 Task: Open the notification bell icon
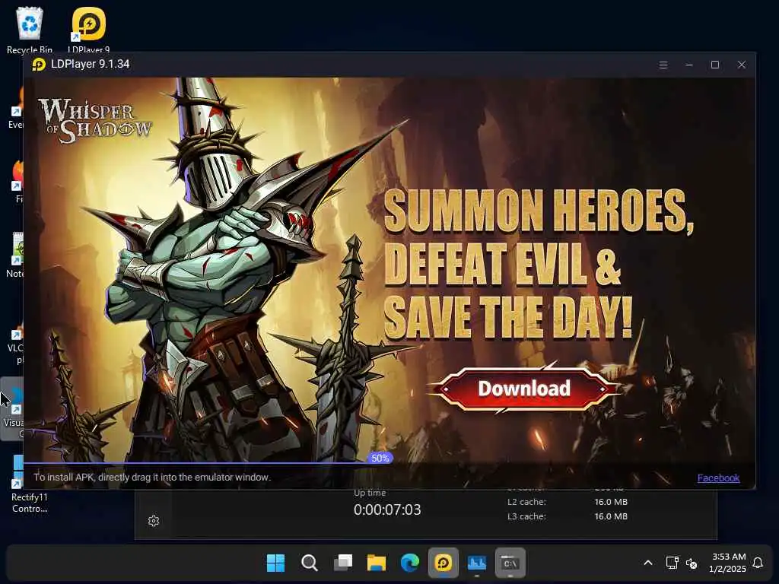(x=758, y=563)
